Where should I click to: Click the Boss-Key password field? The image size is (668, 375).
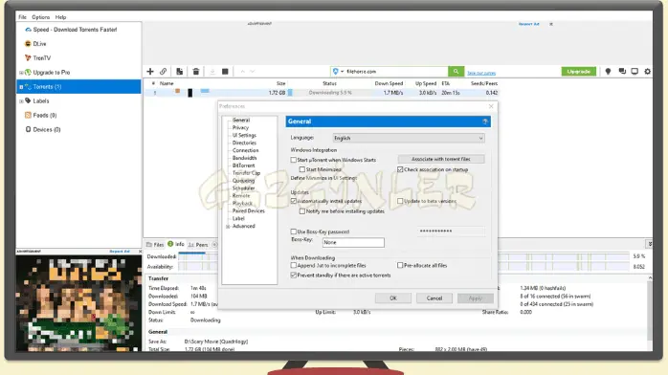point(451,232)
